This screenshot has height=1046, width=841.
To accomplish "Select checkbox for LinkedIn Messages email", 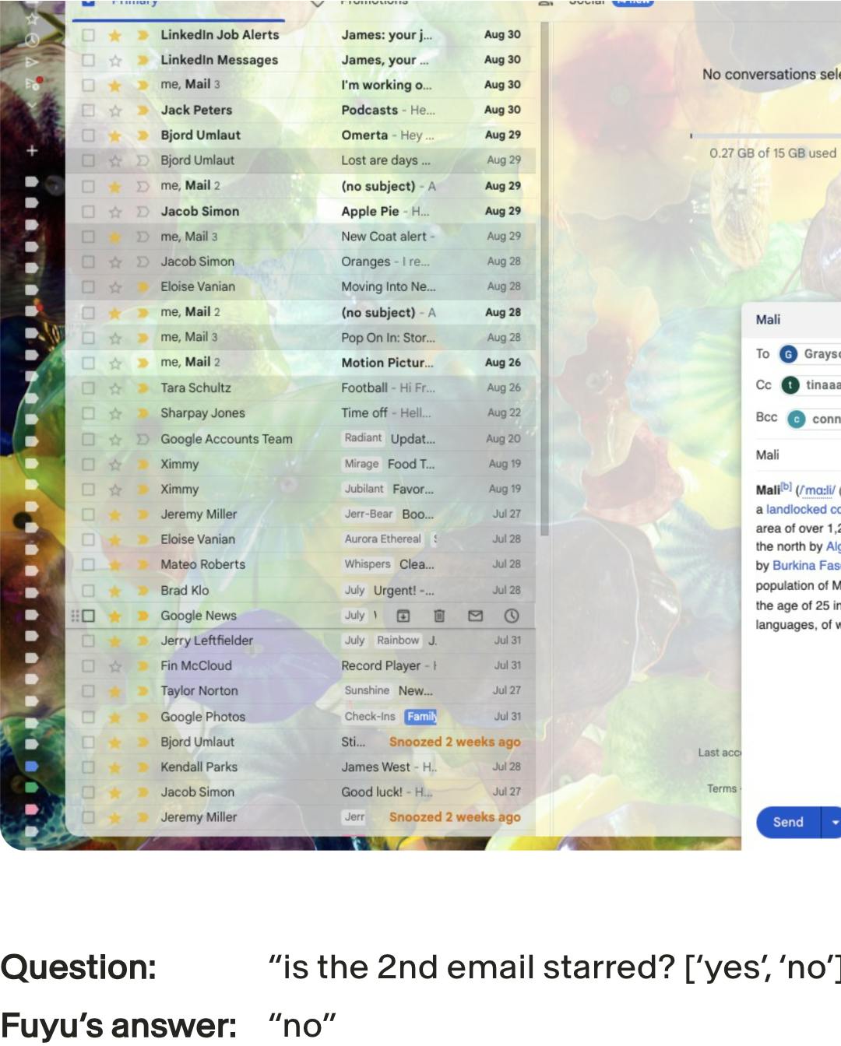I will point(88,60).
